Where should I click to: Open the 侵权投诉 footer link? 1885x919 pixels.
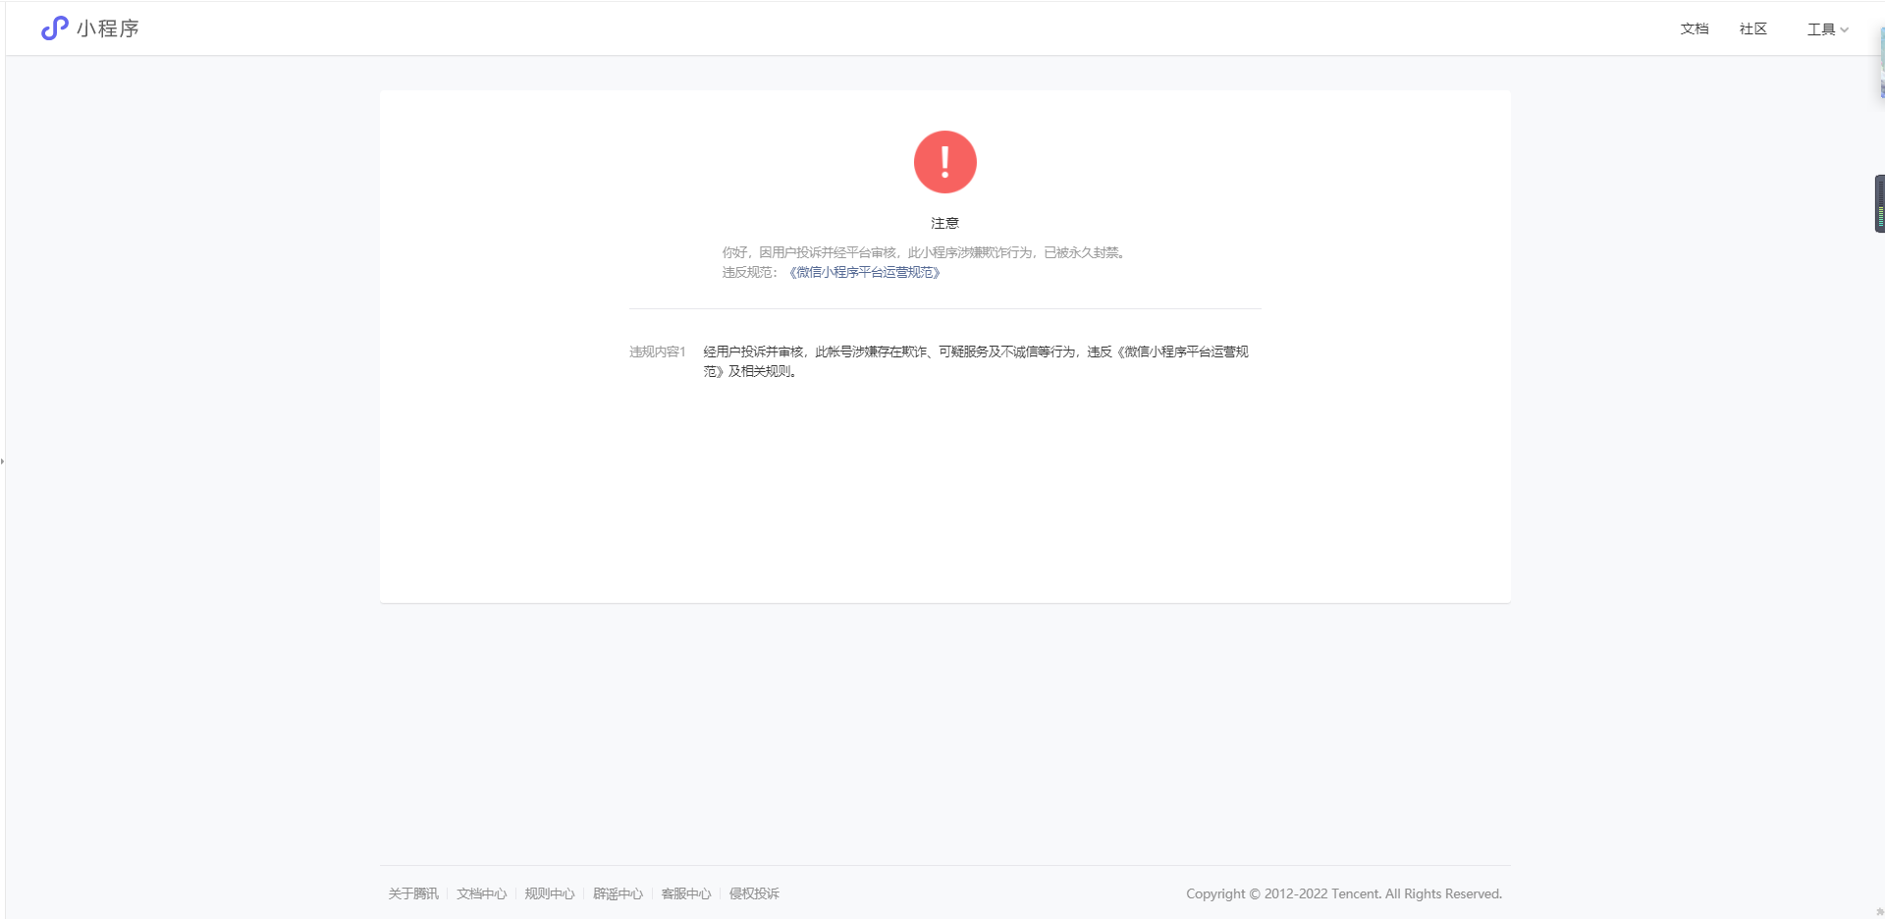click(754, 893)
